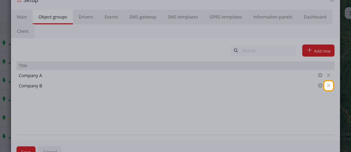Delete the Company A group
Viewport: 351px width, 152px height.
click(329, 75)
